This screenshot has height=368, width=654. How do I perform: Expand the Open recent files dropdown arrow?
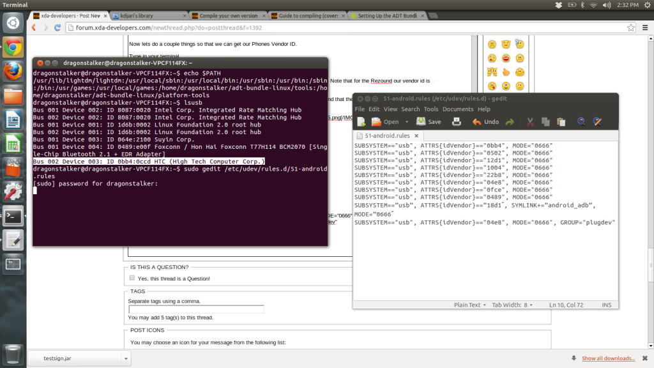407,122
